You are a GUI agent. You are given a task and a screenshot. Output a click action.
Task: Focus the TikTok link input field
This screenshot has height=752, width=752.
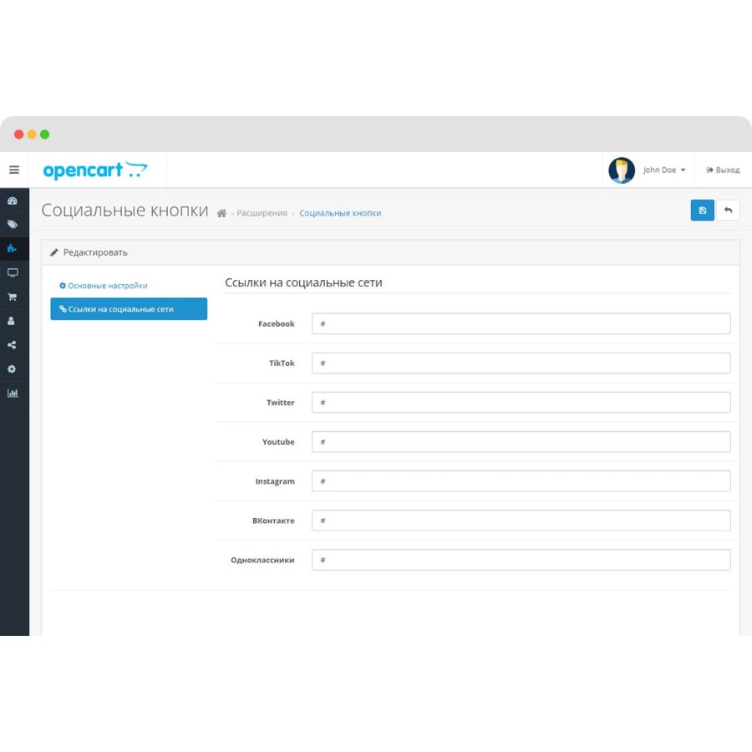521,363
